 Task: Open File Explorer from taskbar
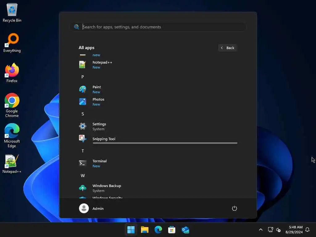point(144,230)
